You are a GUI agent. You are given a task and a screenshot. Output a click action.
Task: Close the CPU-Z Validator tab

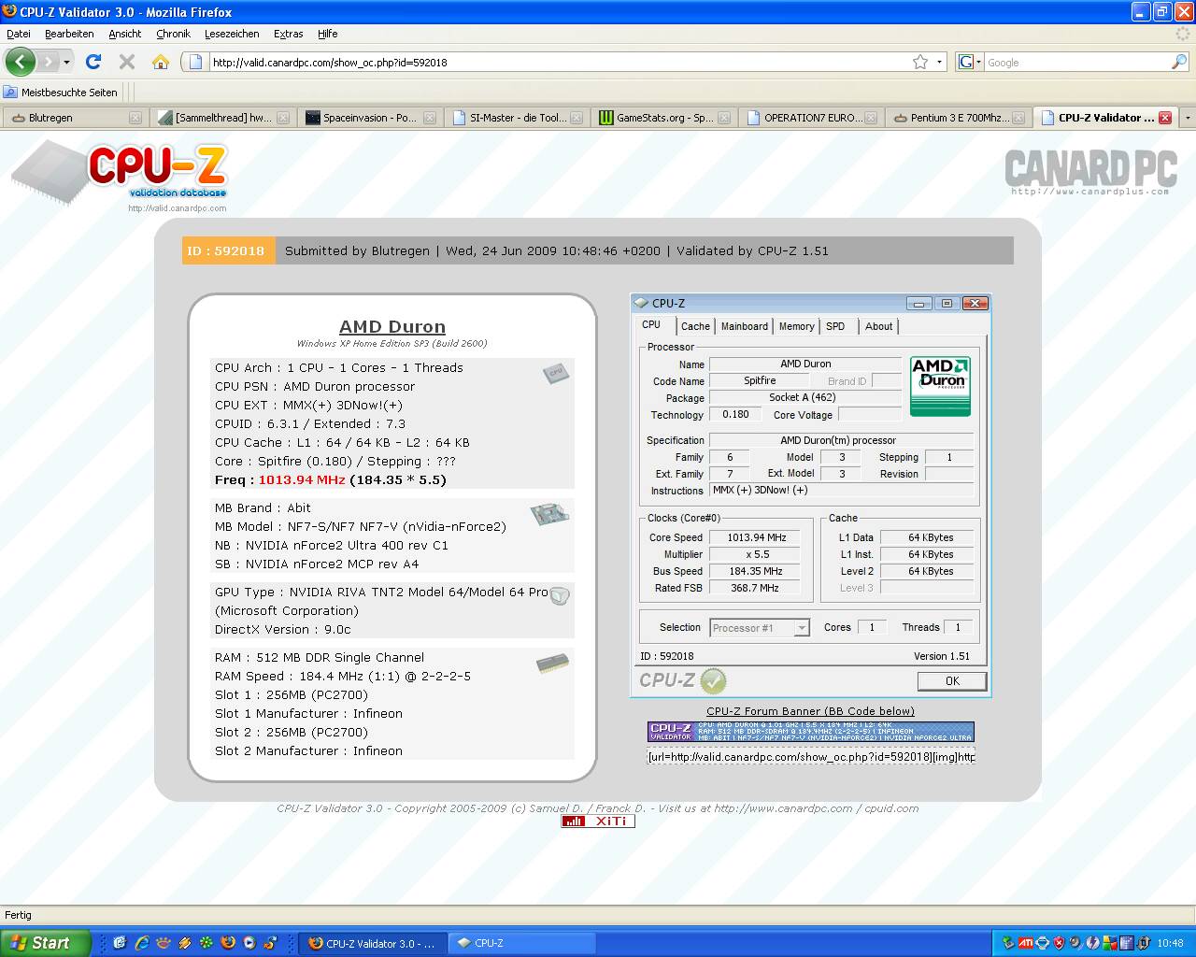1165,118
